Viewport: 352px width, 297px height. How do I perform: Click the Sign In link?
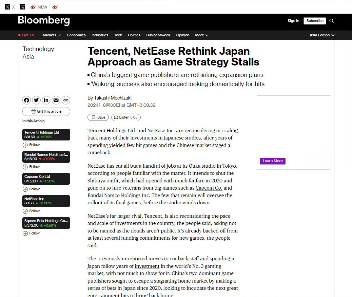pyautogui.click(x=293, y=21)
